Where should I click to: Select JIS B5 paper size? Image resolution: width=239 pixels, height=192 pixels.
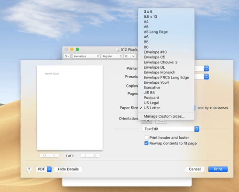(166, 93)
